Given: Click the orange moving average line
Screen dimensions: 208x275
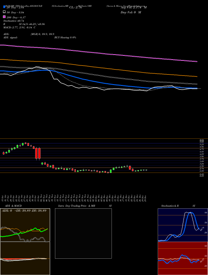Looking at the screenshot, I should coord(99,67).
